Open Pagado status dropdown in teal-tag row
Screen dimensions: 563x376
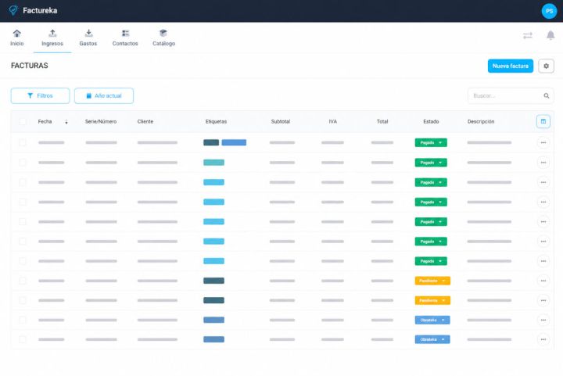(431, 163)
